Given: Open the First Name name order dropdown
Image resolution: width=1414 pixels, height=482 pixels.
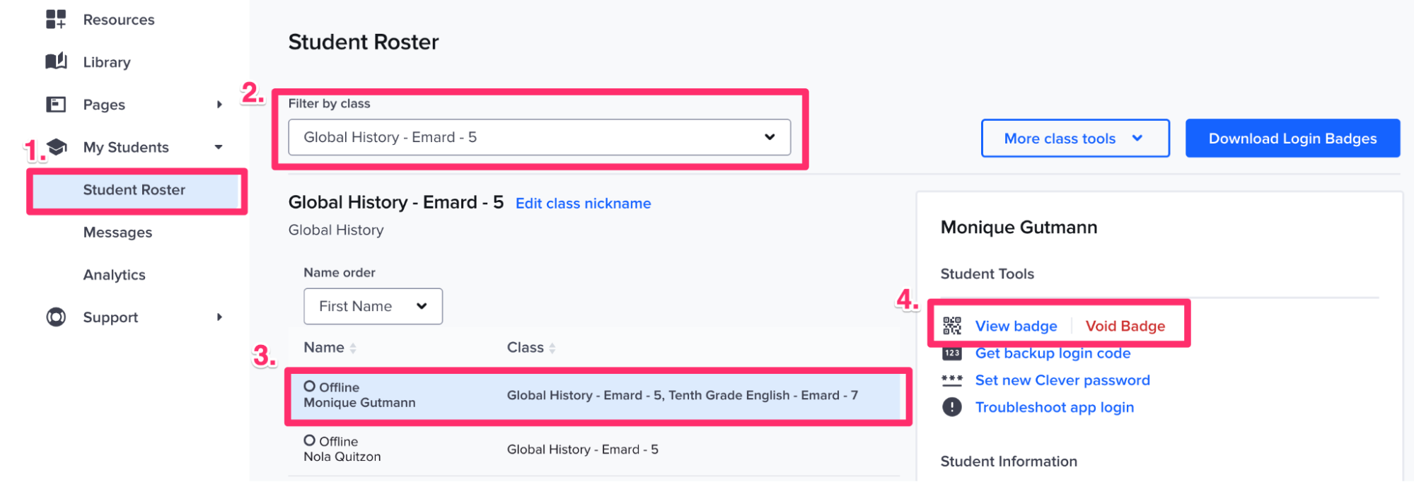Looking at the screenshot, I should coord(372,306).
